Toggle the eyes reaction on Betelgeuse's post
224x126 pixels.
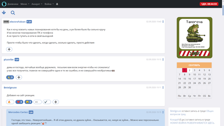point(37,102)
